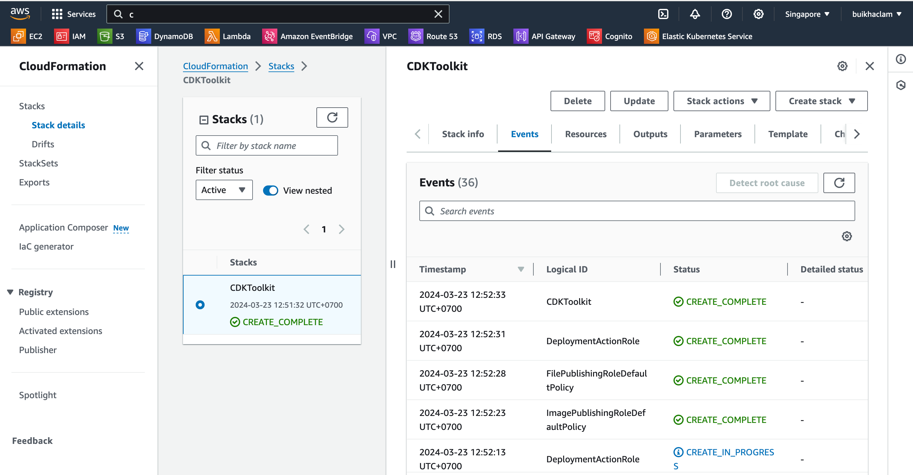
Task: Switch to the Resources tab
Action: 585,134
